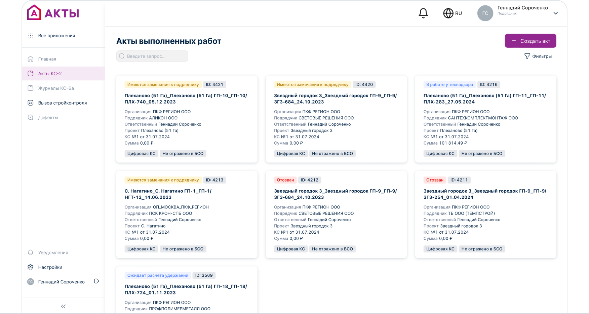Click the logout icon next to Геннадий Сороченко
This screenshot has height=314, width=589.
[97, 281]
